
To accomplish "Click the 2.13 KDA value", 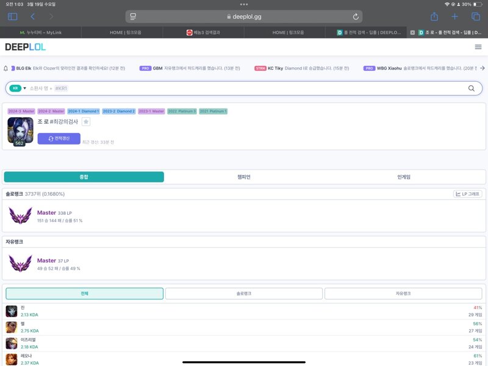I will [x=29, y=315].
